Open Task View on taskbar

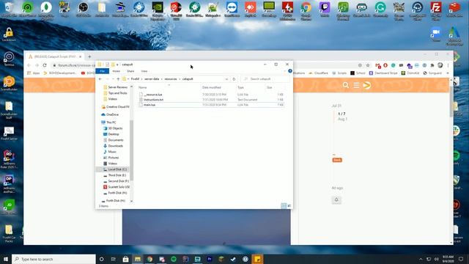tap(114, 259)
